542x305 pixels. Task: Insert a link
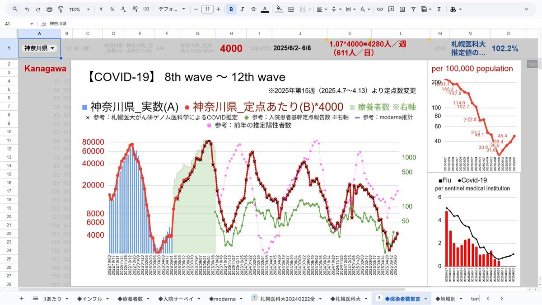(x=380, y=9)
